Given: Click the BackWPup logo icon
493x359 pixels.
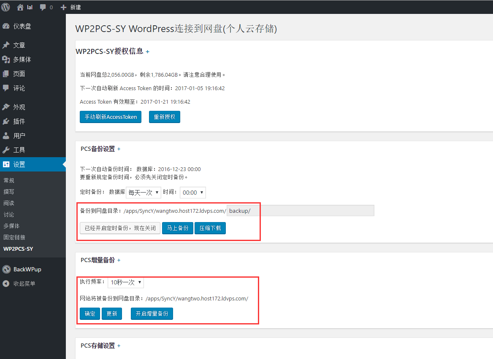Looking at the screenshot, I should point(6,269).
